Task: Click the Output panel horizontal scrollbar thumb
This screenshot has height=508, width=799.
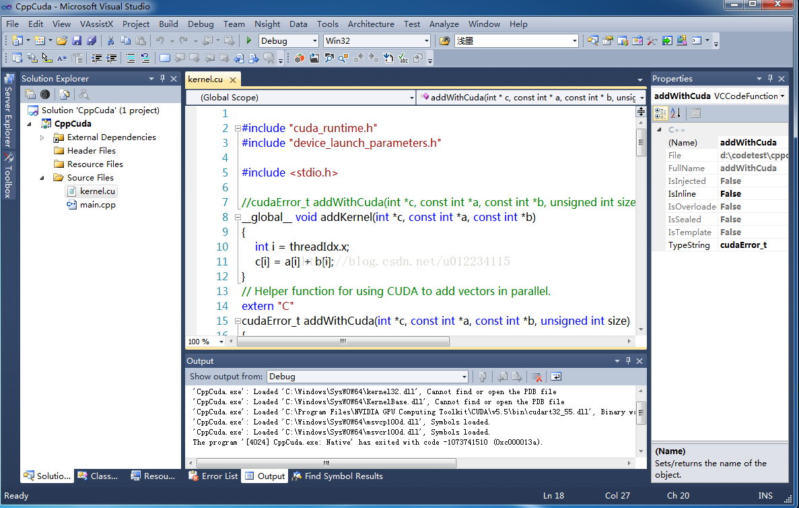Action: click(x=326, y=463)
